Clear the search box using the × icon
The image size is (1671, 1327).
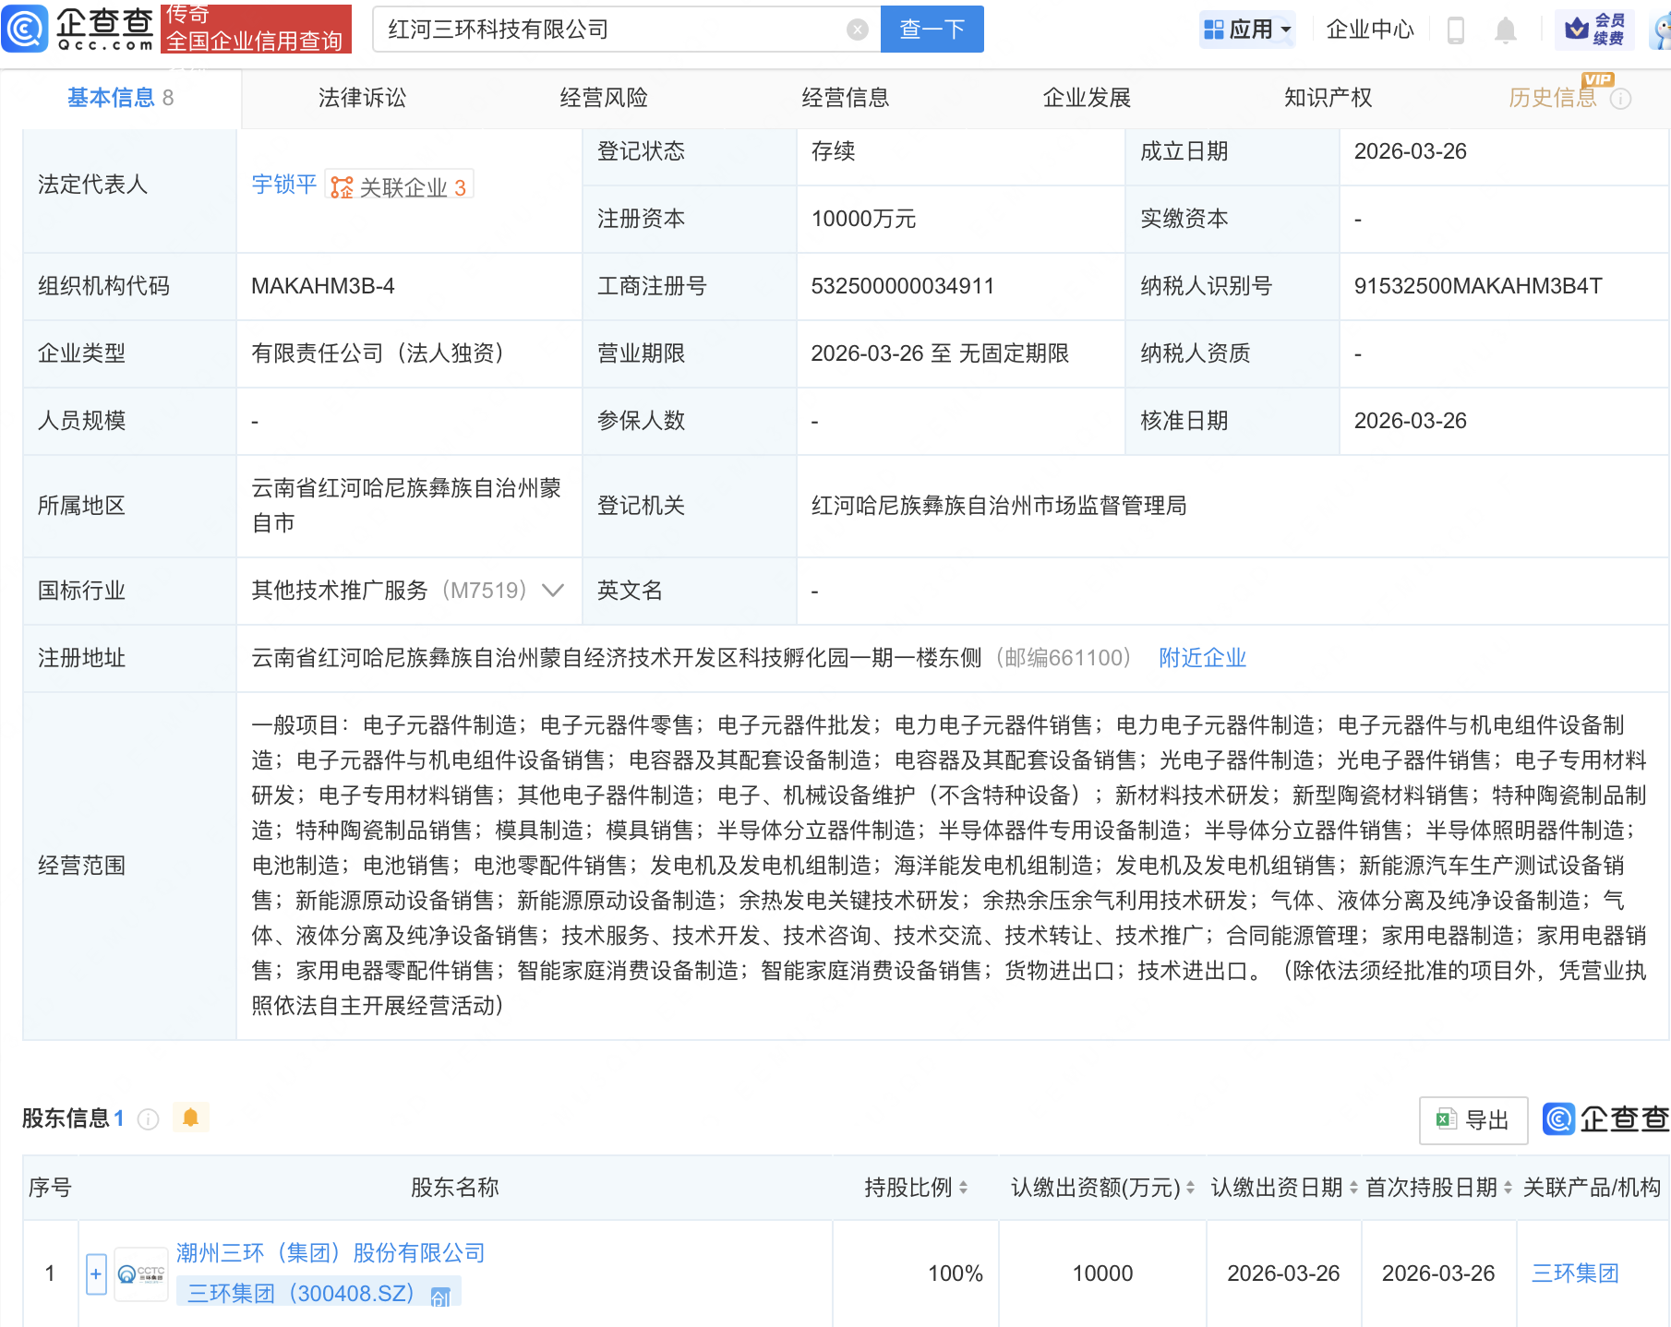point(859,29)
